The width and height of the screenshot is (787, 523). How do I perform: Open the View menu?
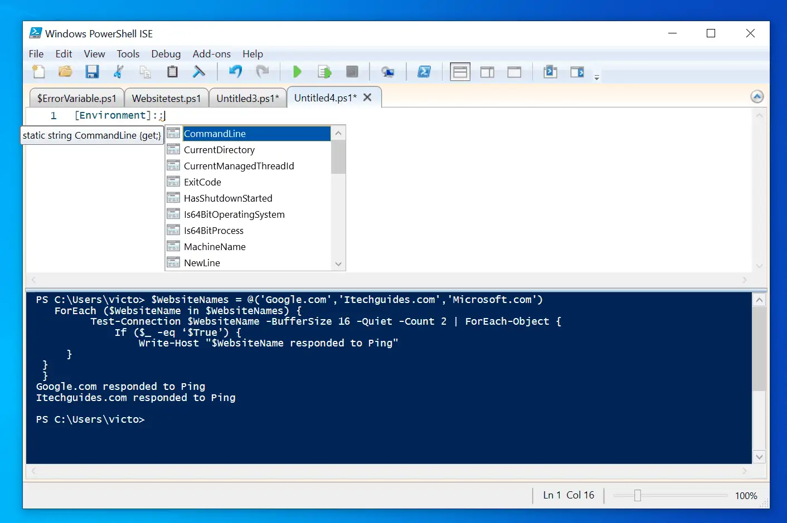coord(94,54)
